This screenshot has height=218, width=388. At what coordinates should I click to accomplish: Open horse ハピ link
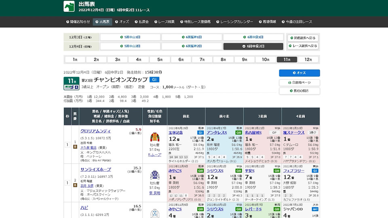tap(84, 208)
